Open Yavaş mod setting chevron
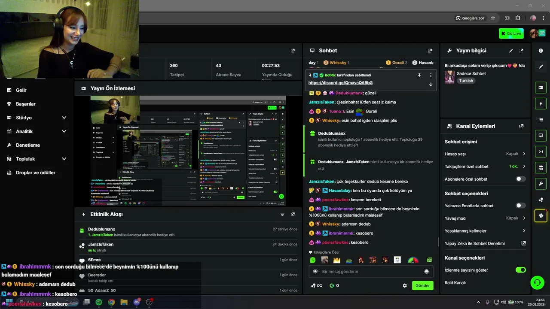 click(x=524, y=218)
